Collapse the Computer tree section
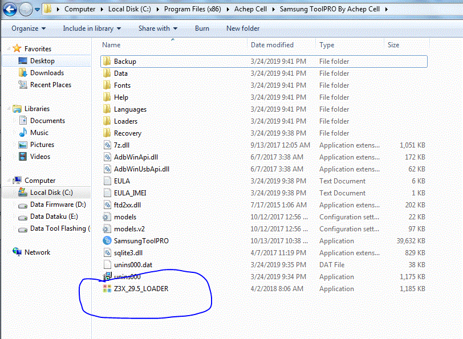The width and height of the screenshot is (463, 339). [x=9, y=180]
